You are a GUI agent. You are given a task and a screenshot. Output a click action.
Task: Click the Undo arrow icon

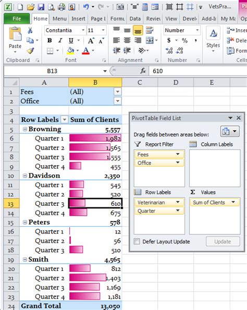click(x=86, y=7)
